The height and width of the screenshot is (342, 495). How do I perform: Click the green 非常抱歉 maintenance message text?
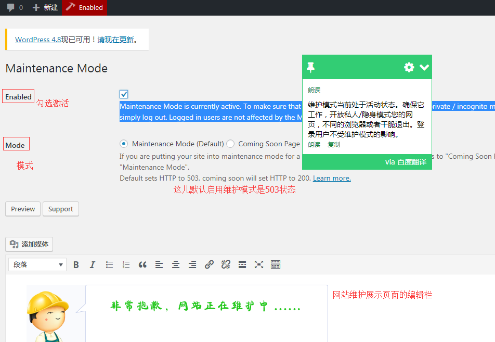coord(205,306)
